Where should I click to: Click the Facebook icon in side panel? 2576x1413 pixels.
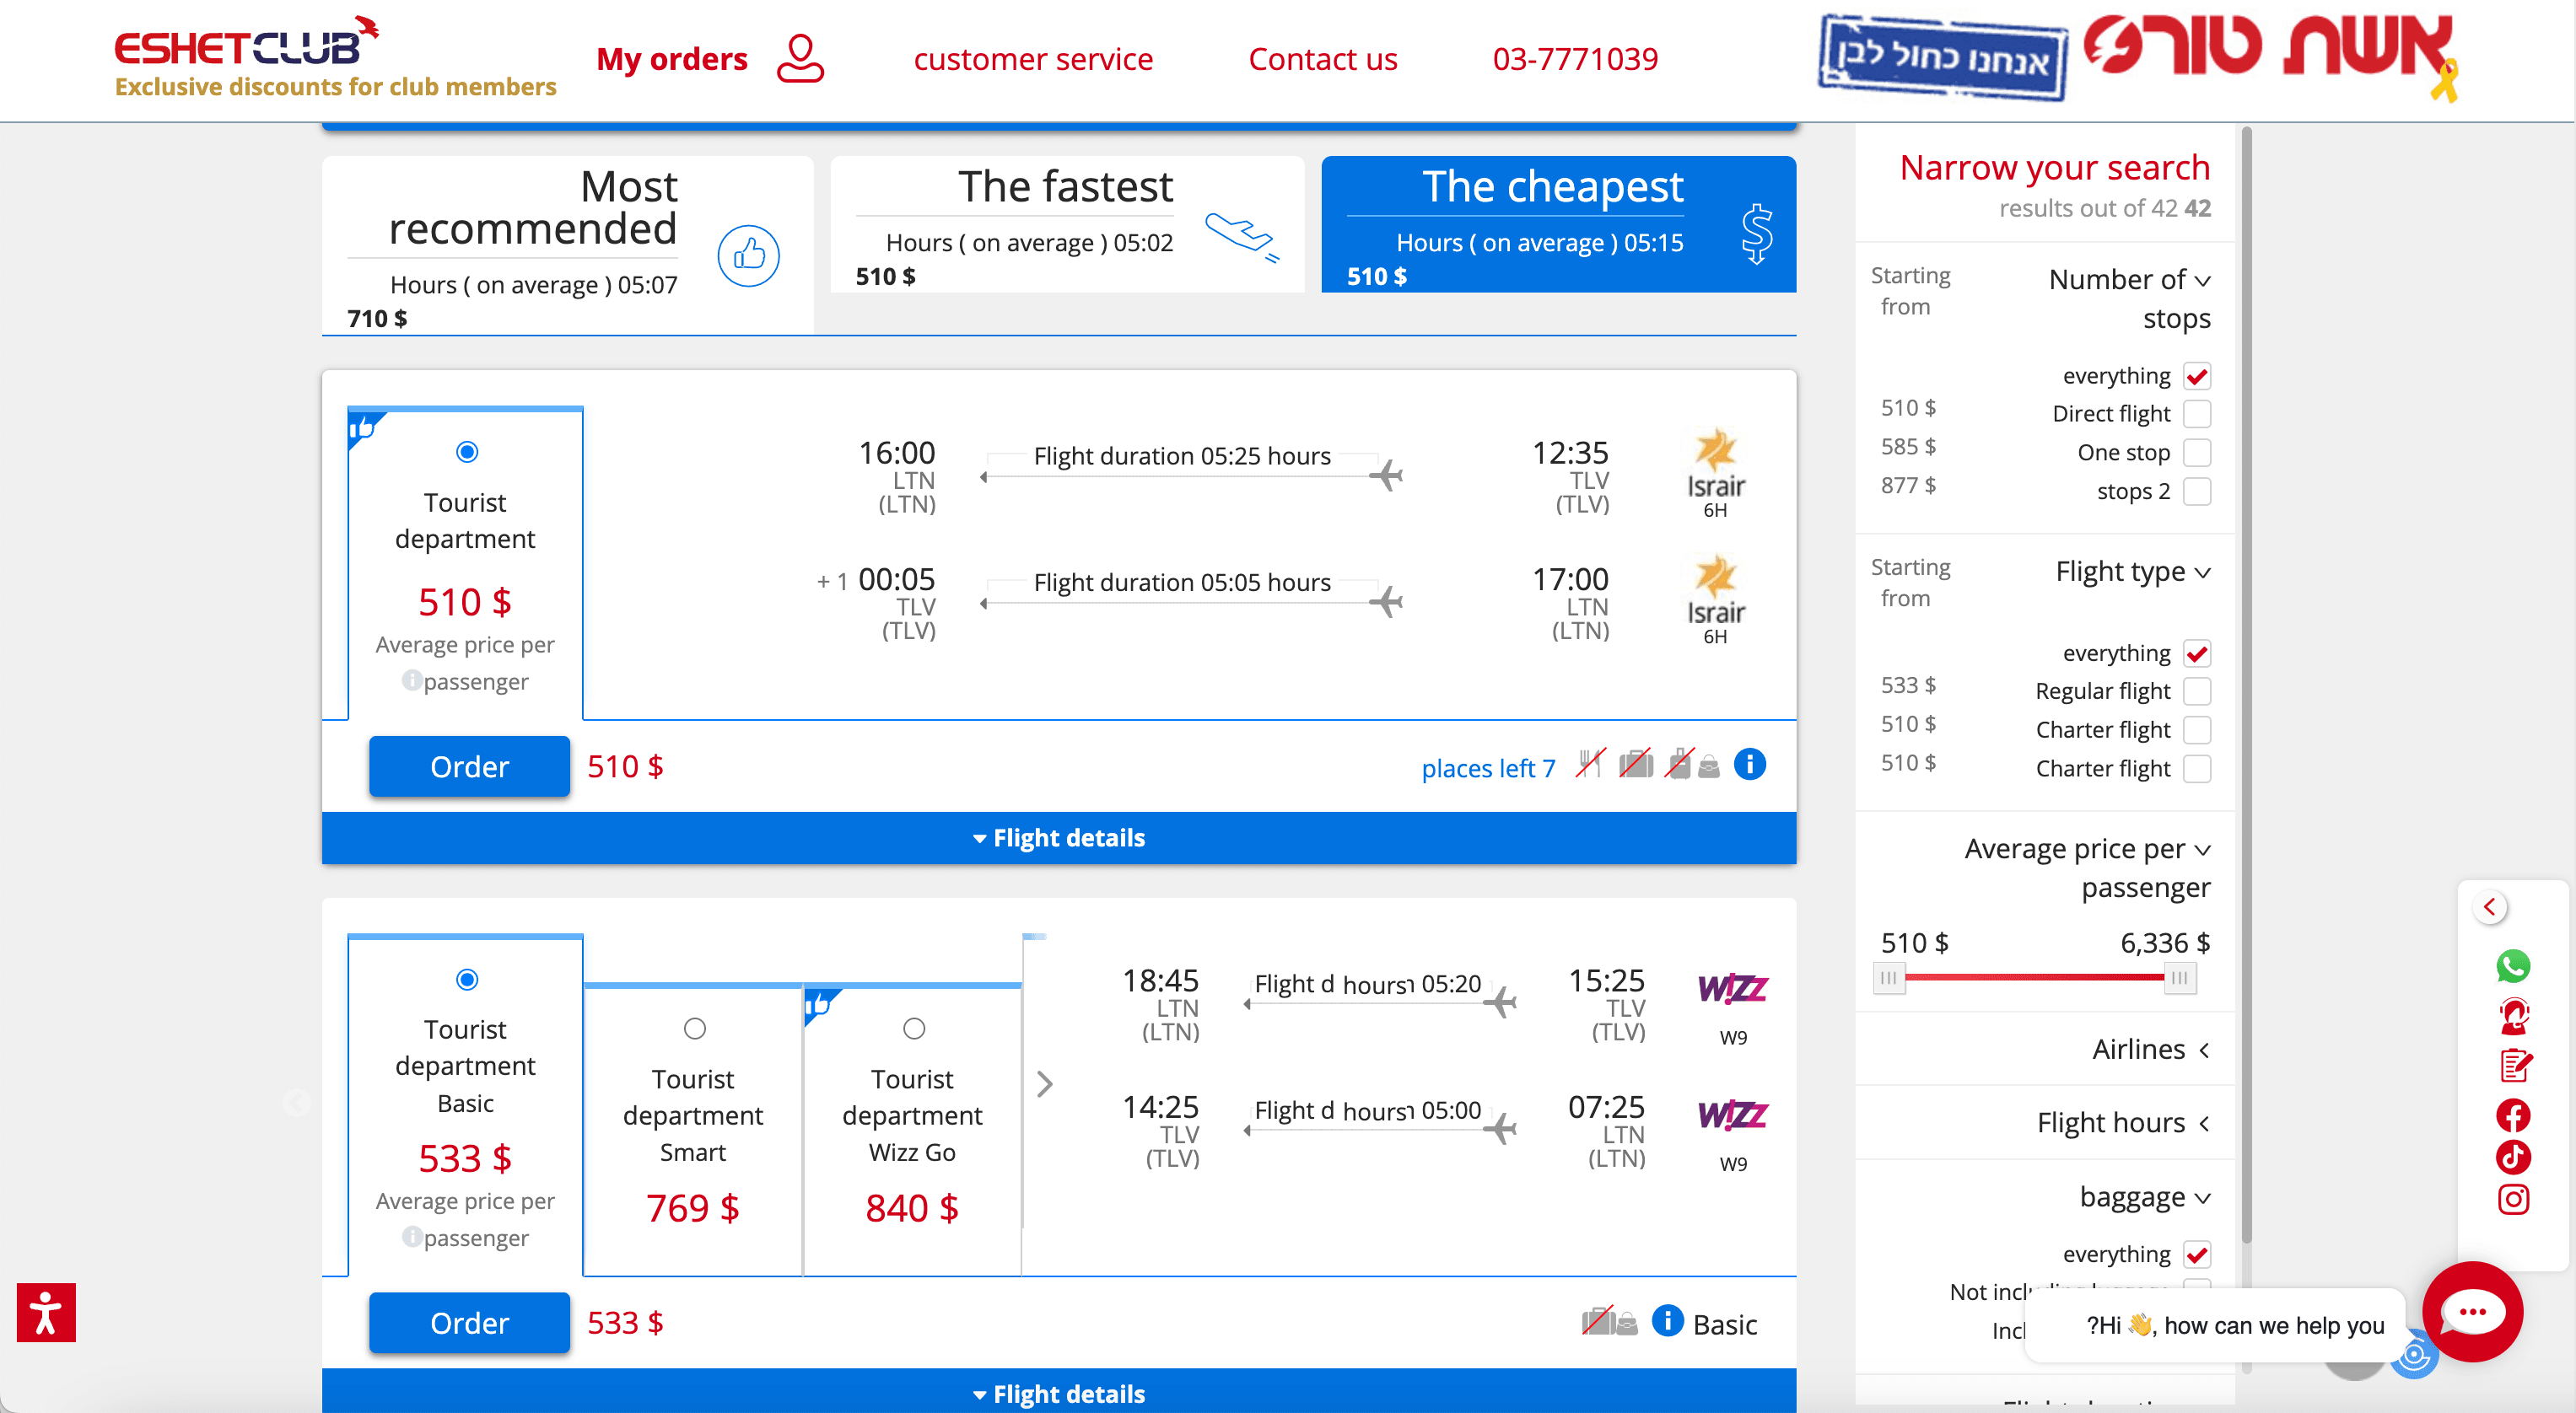[2513, 1115]
